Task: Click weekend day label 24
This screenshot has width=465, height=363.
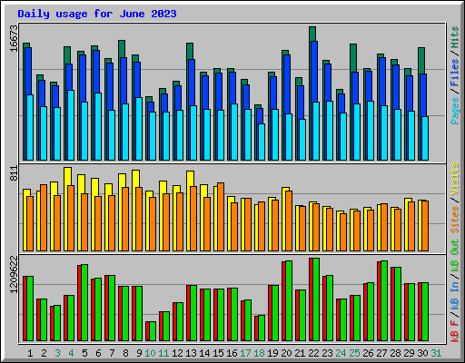Action: point(341,353)
